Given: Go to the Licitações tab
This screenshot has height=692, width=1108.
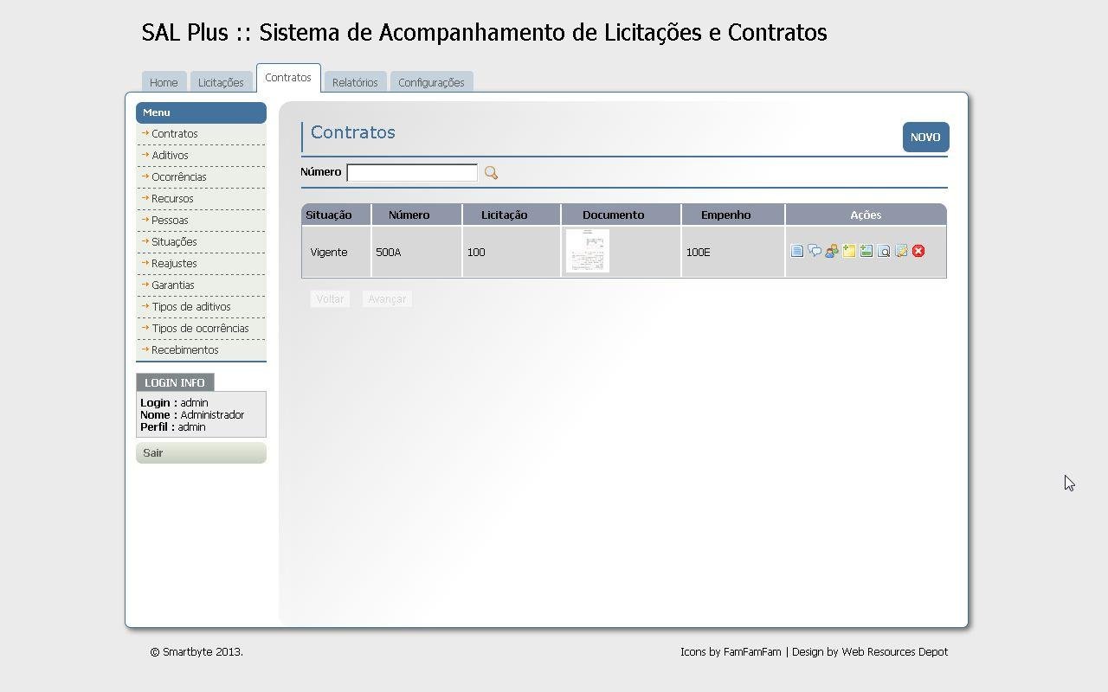Looking at the screenshot, I should pyautogui.click(x=221, y=81).
